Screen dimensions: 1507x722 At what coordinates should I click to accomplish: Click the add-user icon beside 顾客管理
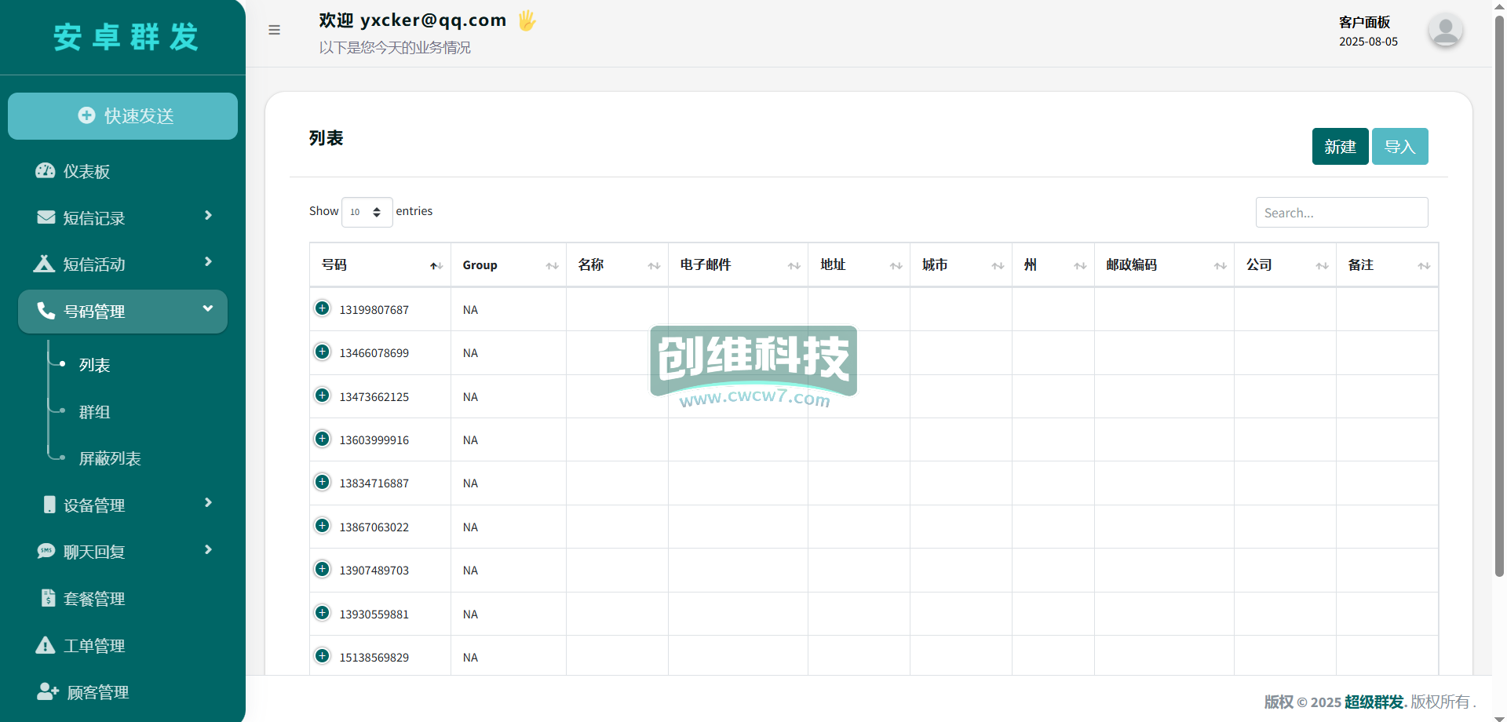pos(48,691)
